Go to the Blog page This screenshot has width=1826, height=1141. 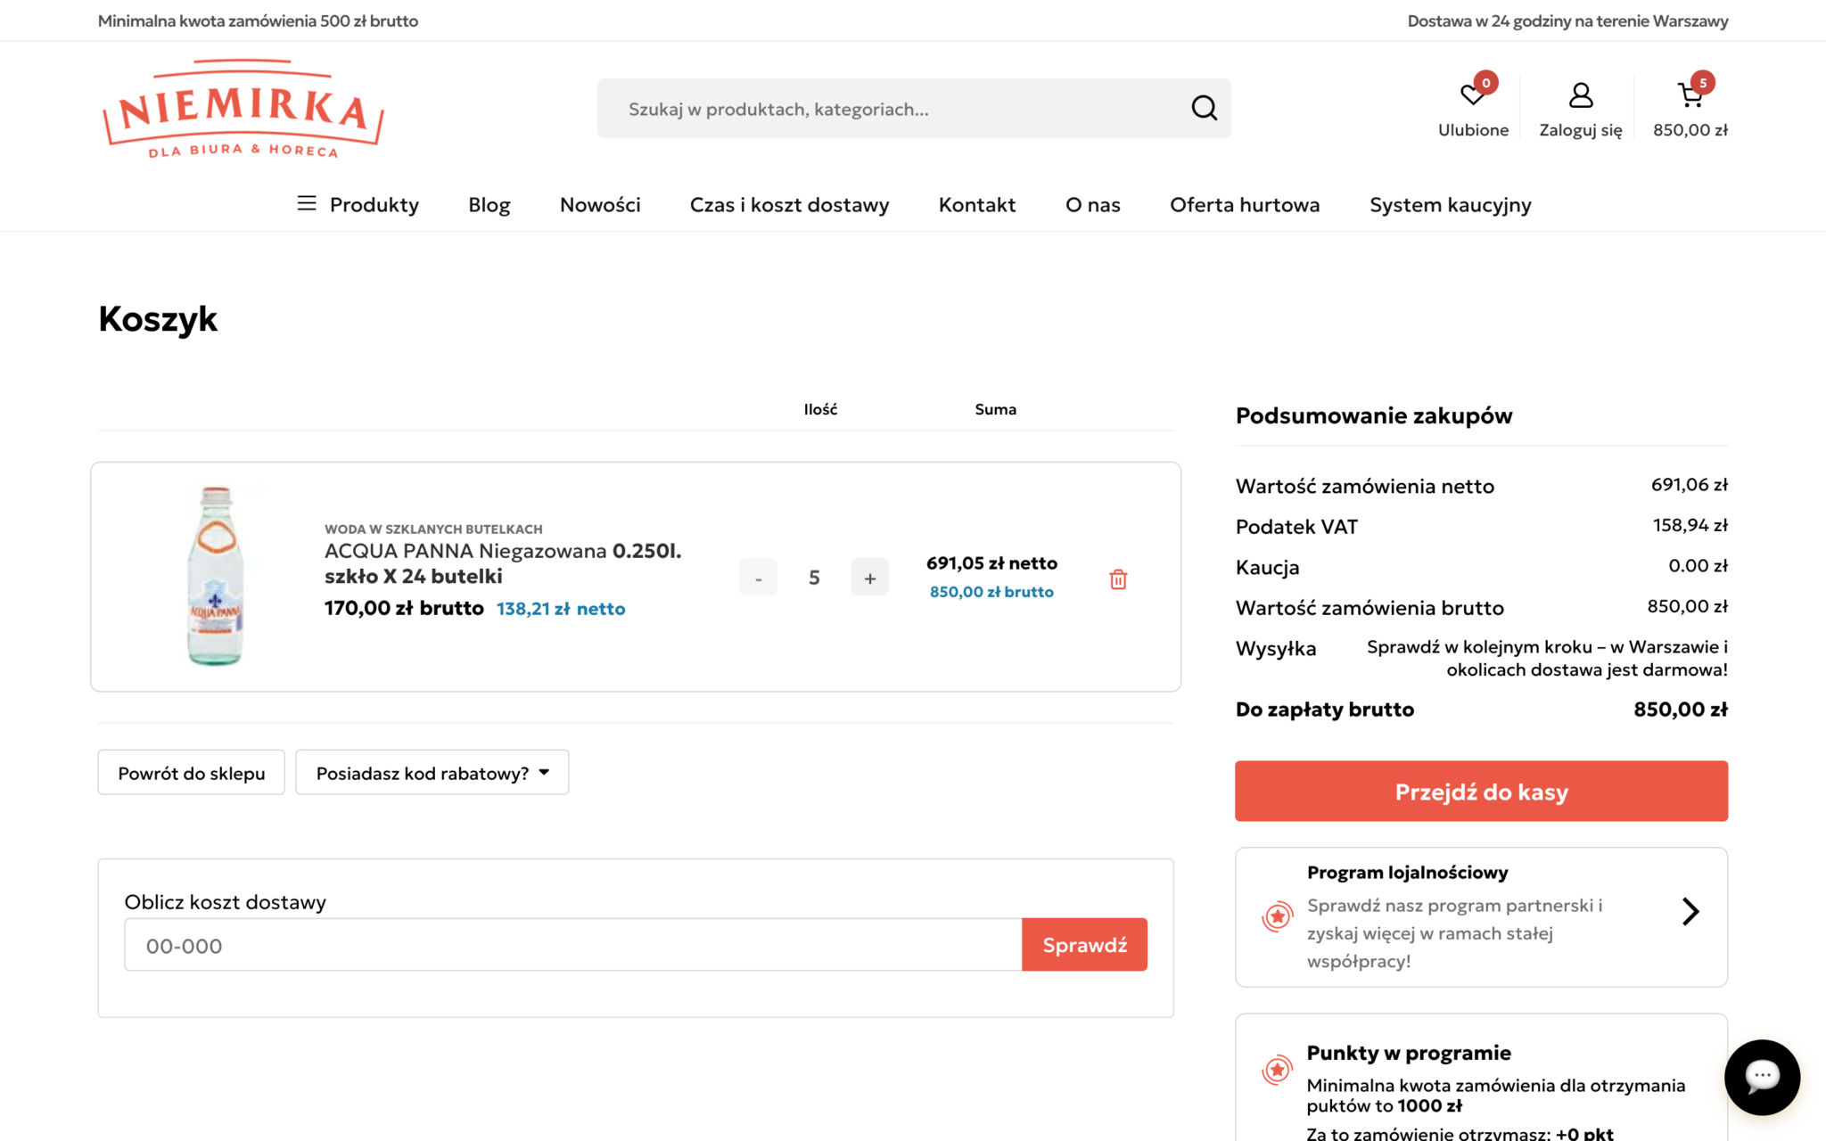489,205
